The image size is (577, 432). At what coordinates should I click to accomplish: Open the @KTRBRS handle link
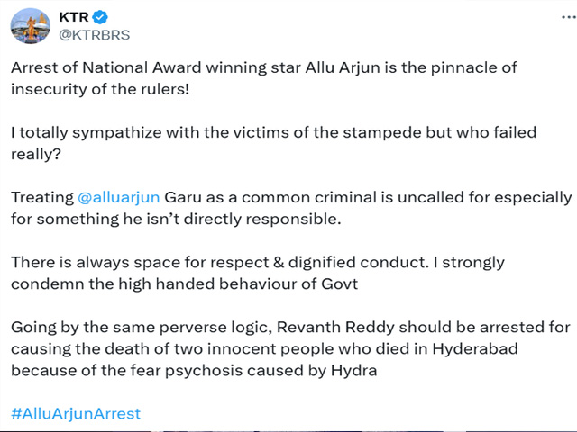95,35
